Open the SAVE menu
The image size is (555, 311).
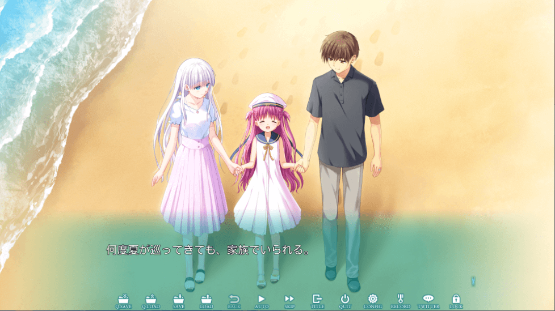point(179,301)
